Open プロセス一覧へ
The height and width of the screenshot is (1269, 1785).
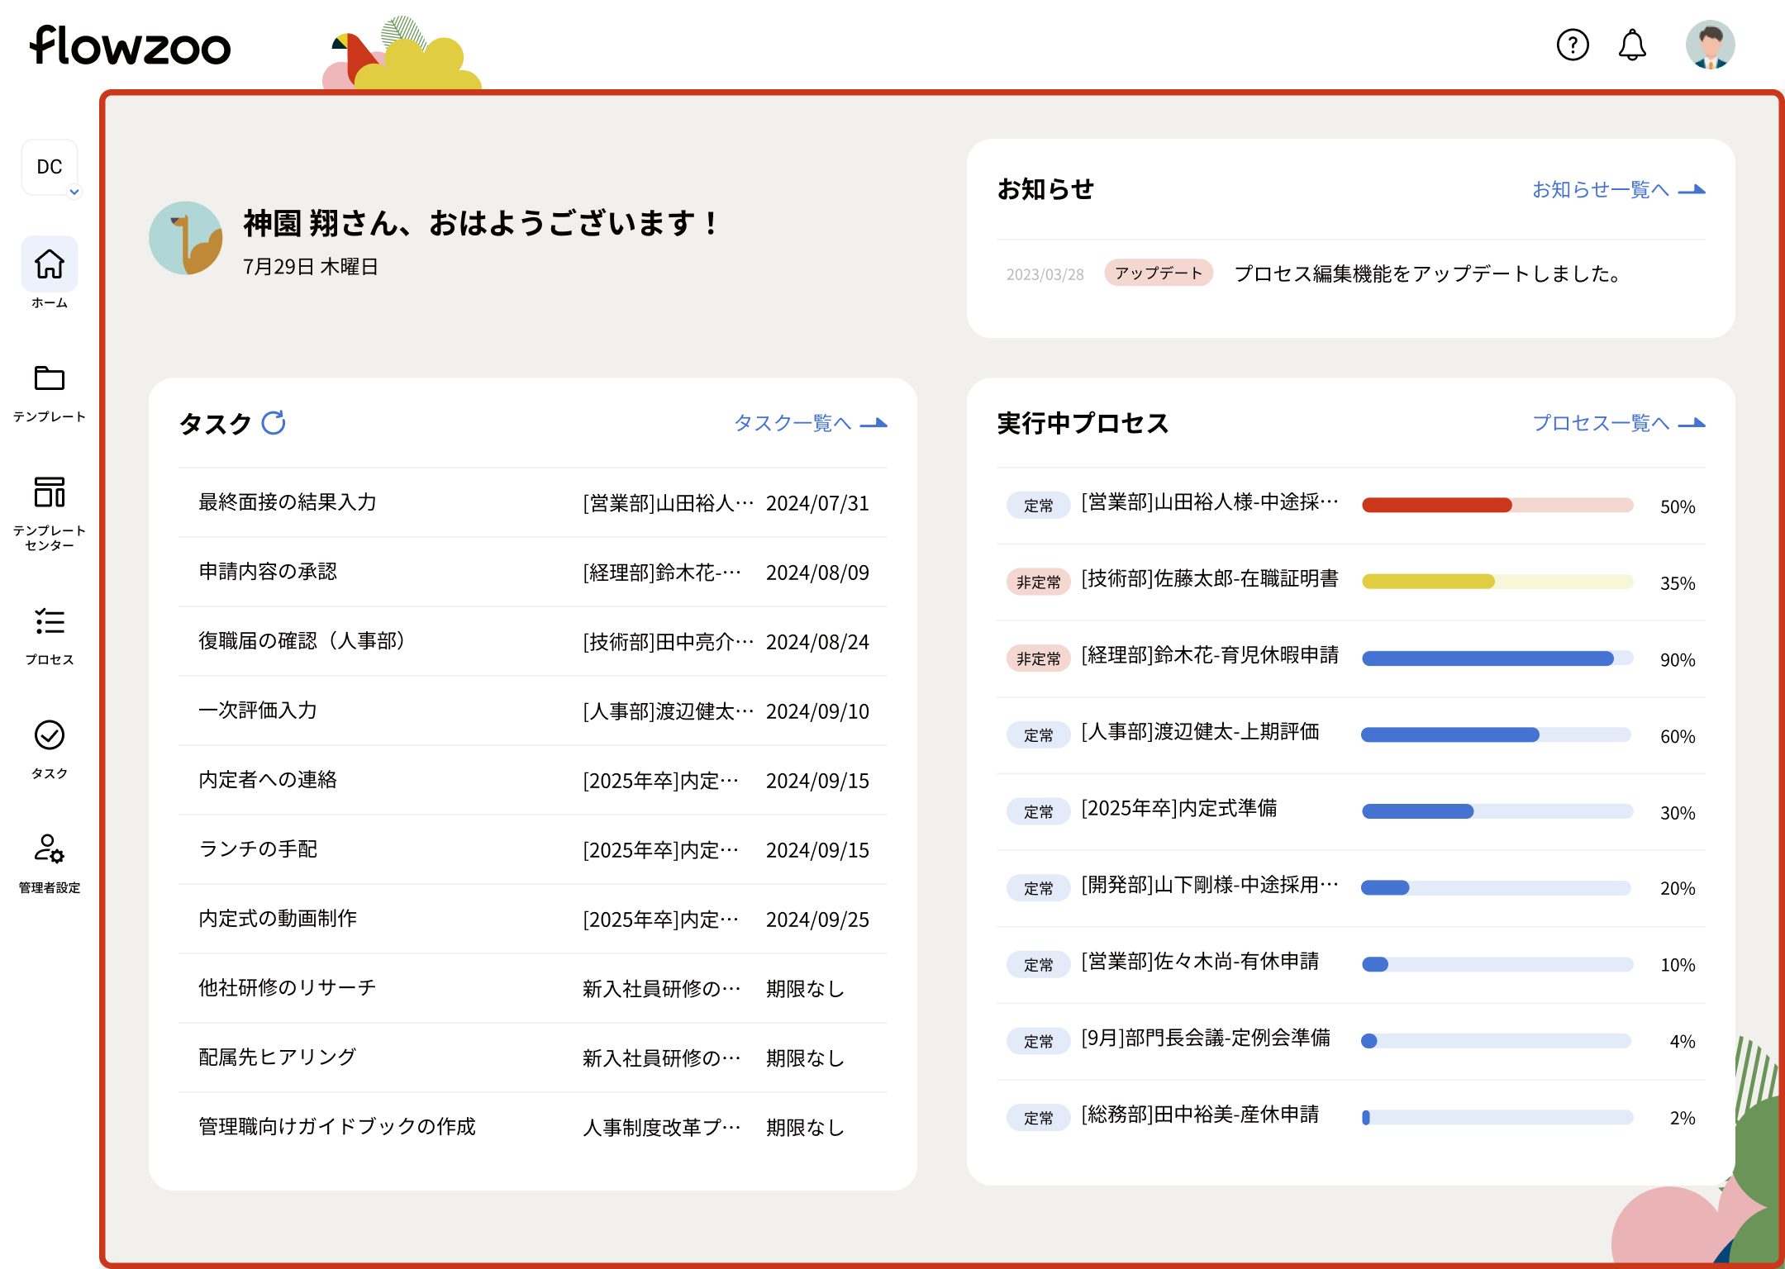1602,422
